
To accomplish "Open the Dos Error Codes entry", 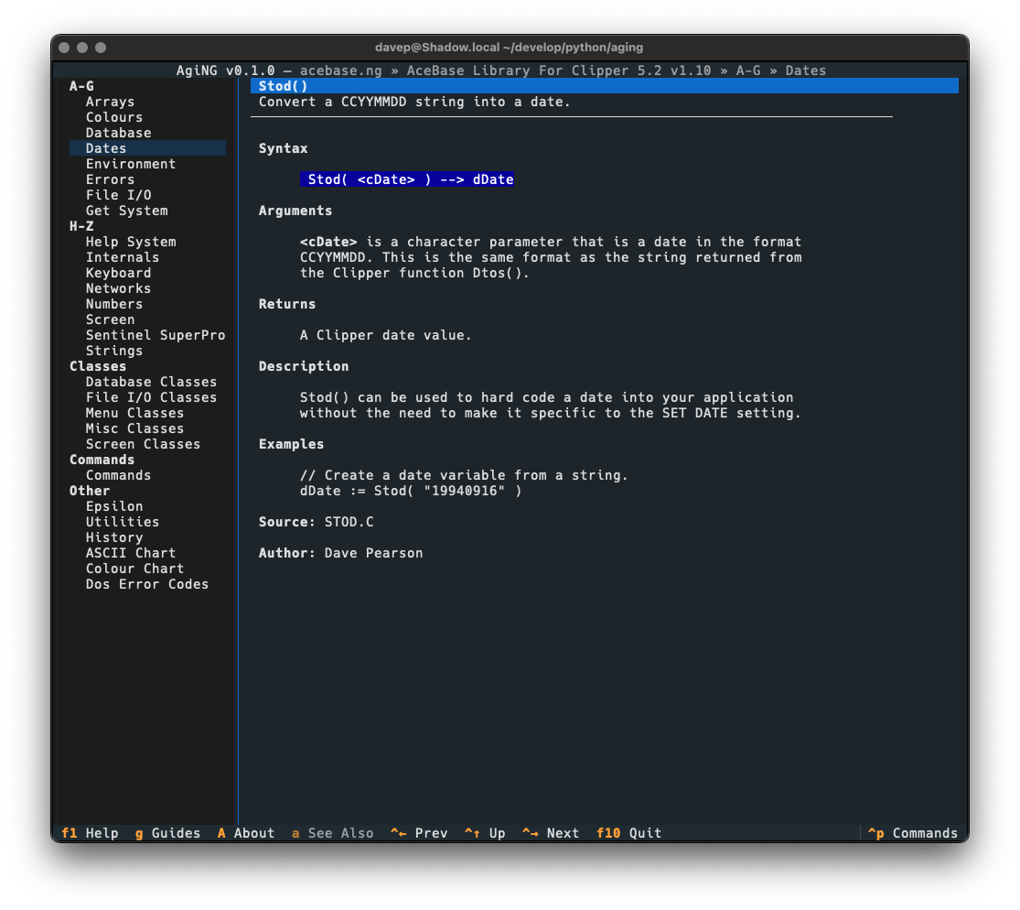I will point(146,584).
